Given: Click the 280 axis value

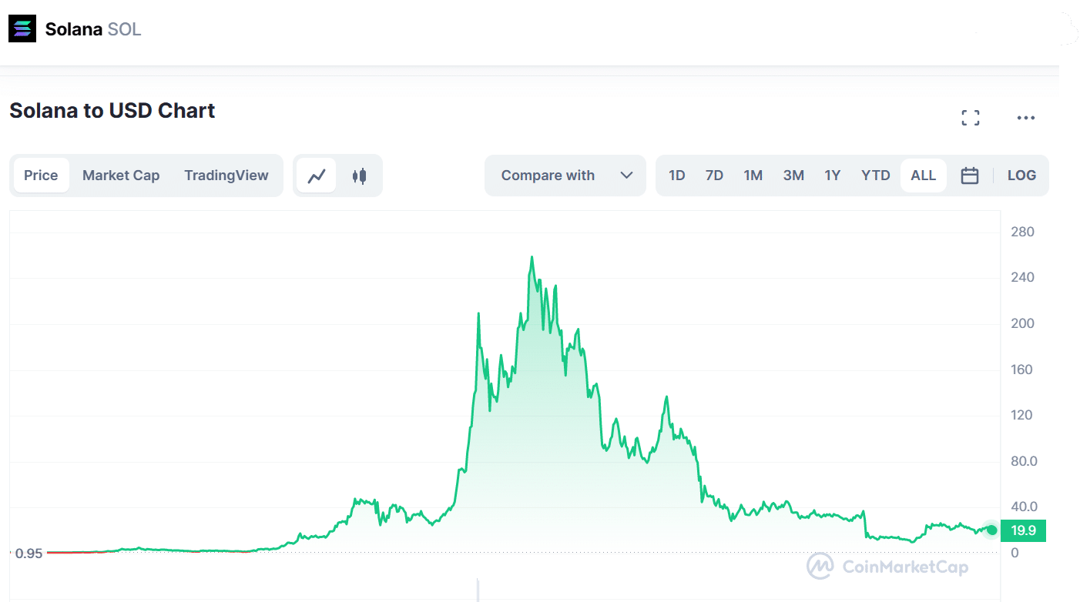Looking at the screenshot, I should [x=1023, y=232].
